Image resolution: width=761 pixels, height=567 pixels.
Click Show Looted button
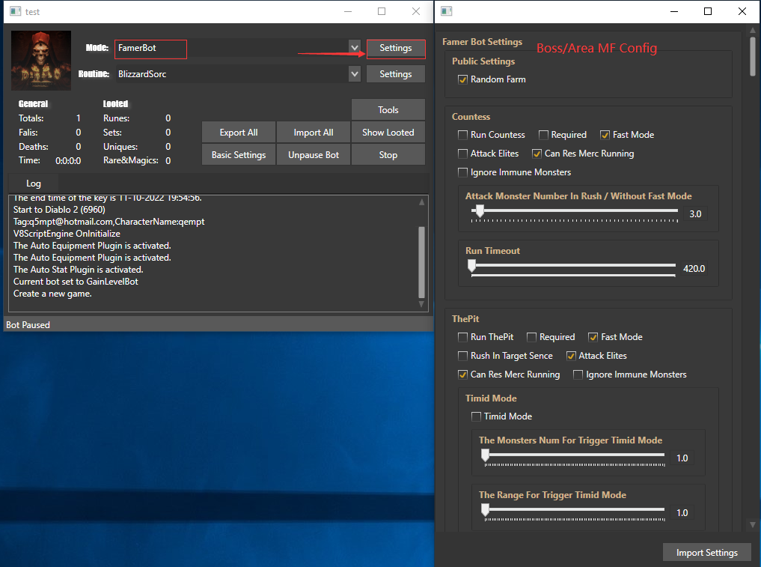coord(388,132)
